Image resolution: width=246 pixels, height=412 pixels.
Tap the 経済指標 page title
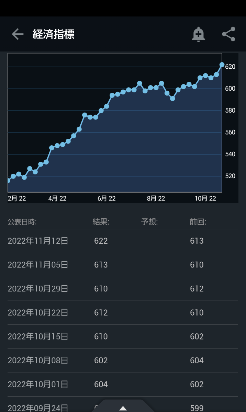pyautogui.click(x=54, y=34)
